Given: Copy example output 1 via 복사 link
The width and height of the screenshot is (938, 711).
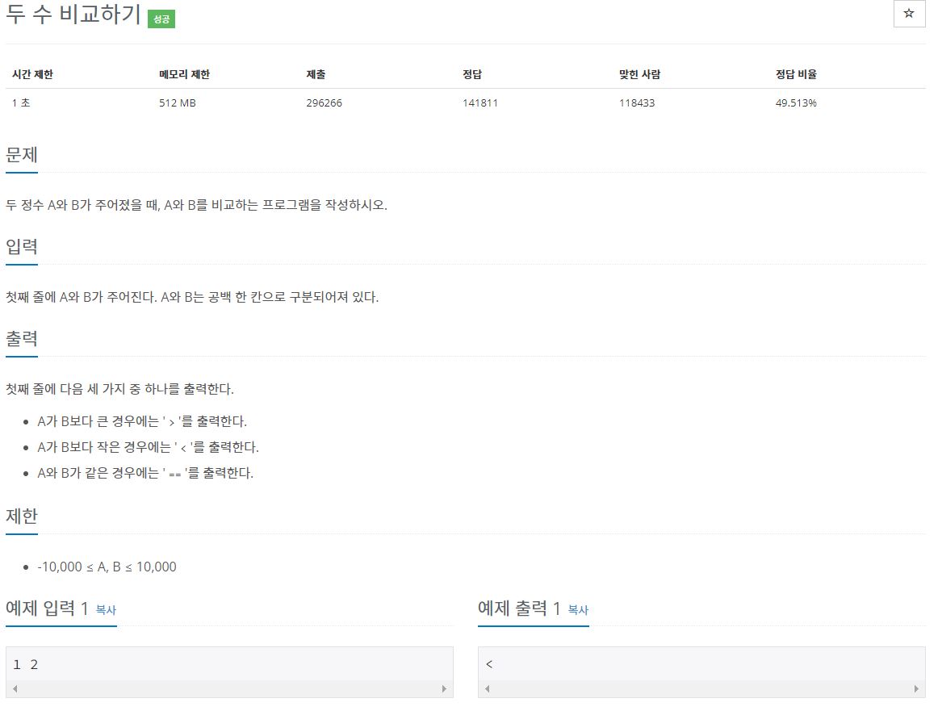Looking at the screenshot, I should coord(578,610).
